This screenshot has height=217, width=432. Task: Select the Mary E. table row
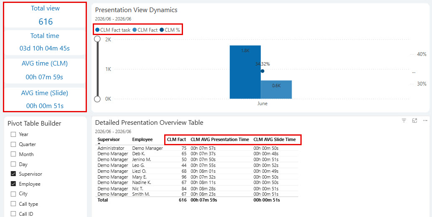coord(197,177)
